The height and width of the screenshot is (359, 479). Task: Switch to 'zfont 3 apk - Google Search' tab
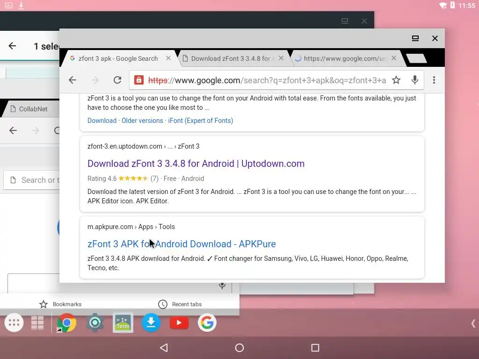[x=118, y=58]
